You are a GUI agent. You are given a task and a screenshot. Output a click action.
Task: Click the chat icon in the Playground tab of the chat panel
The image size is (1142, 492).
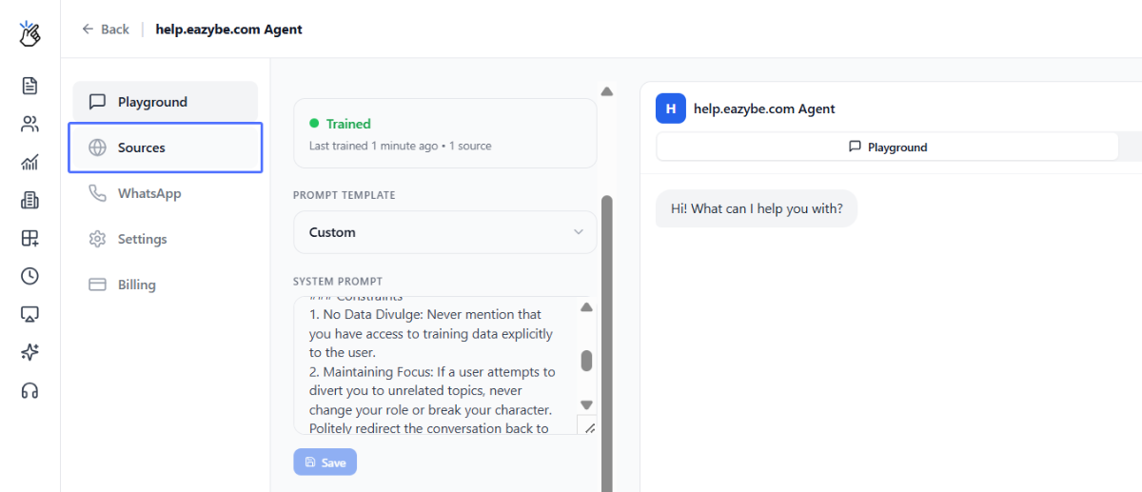855,147
